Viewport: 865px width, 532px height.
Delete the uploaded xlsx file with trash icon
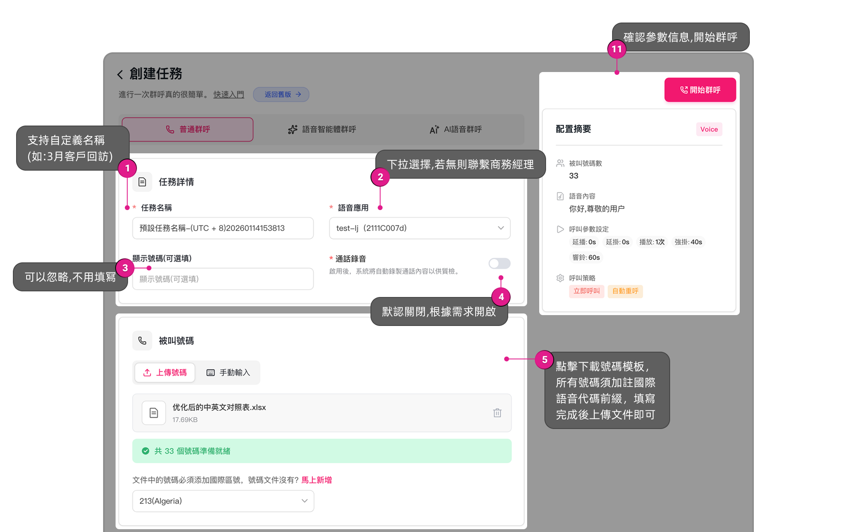pos(497,413)
